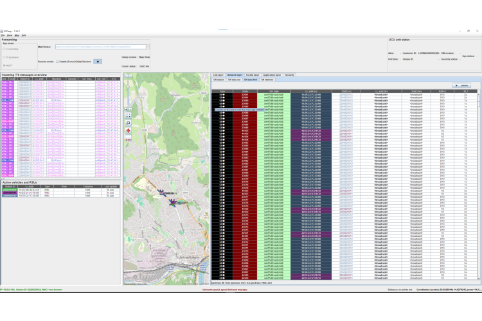Zoom in with the map plus icon
Viewport: 482px width, 321px height.
tap(126, 109)
